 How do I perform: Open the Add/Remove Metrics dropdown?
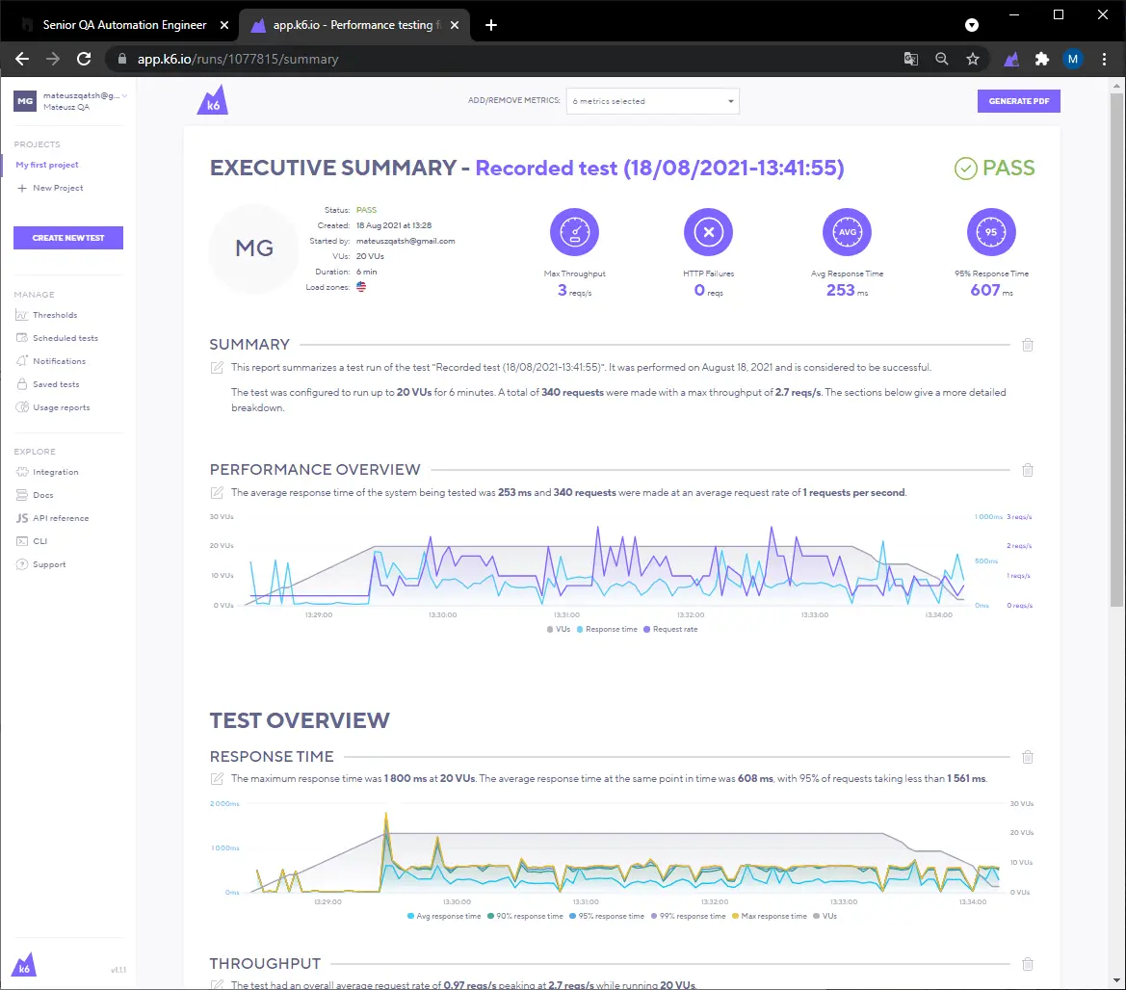(x=652, y=101)
